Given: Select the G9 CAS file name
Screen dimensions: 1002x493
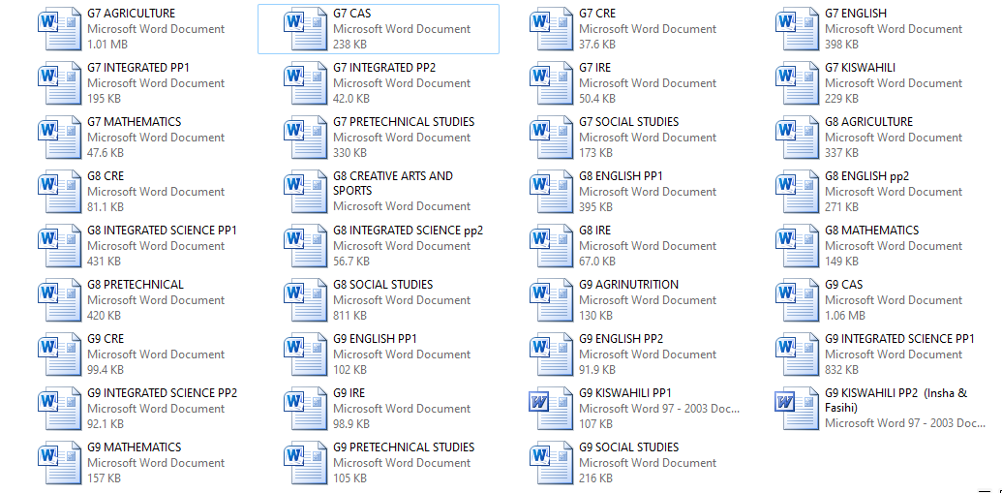Looking at the screenshot, I should click(x=843, y=285).
